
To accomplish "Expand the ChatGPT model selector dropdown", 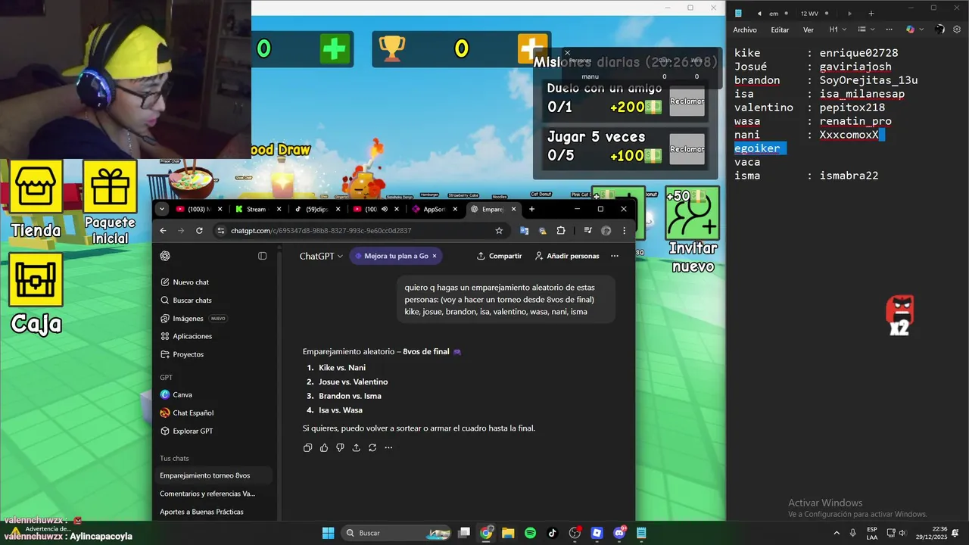I will click(x=321, y=256).
